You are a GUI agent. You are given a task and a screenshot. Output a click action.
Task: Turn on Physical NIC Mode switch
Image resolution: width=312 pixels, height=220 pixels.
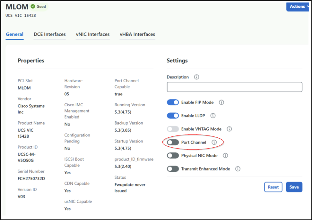[x=173, y=155]
